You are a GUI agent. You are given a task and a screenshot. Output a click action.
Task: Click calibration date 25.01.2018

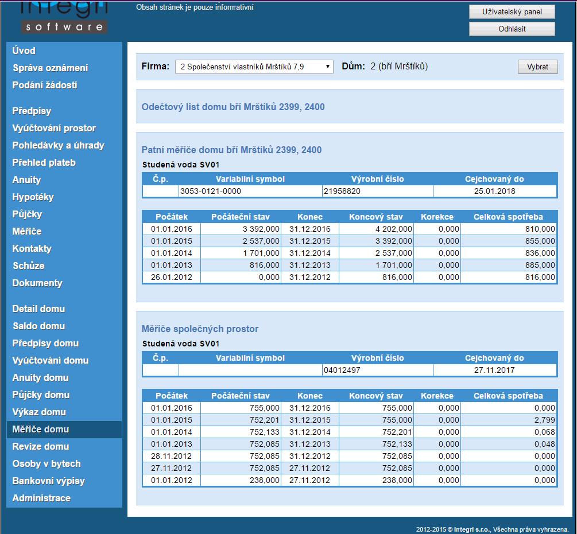(x=494, y=191)
